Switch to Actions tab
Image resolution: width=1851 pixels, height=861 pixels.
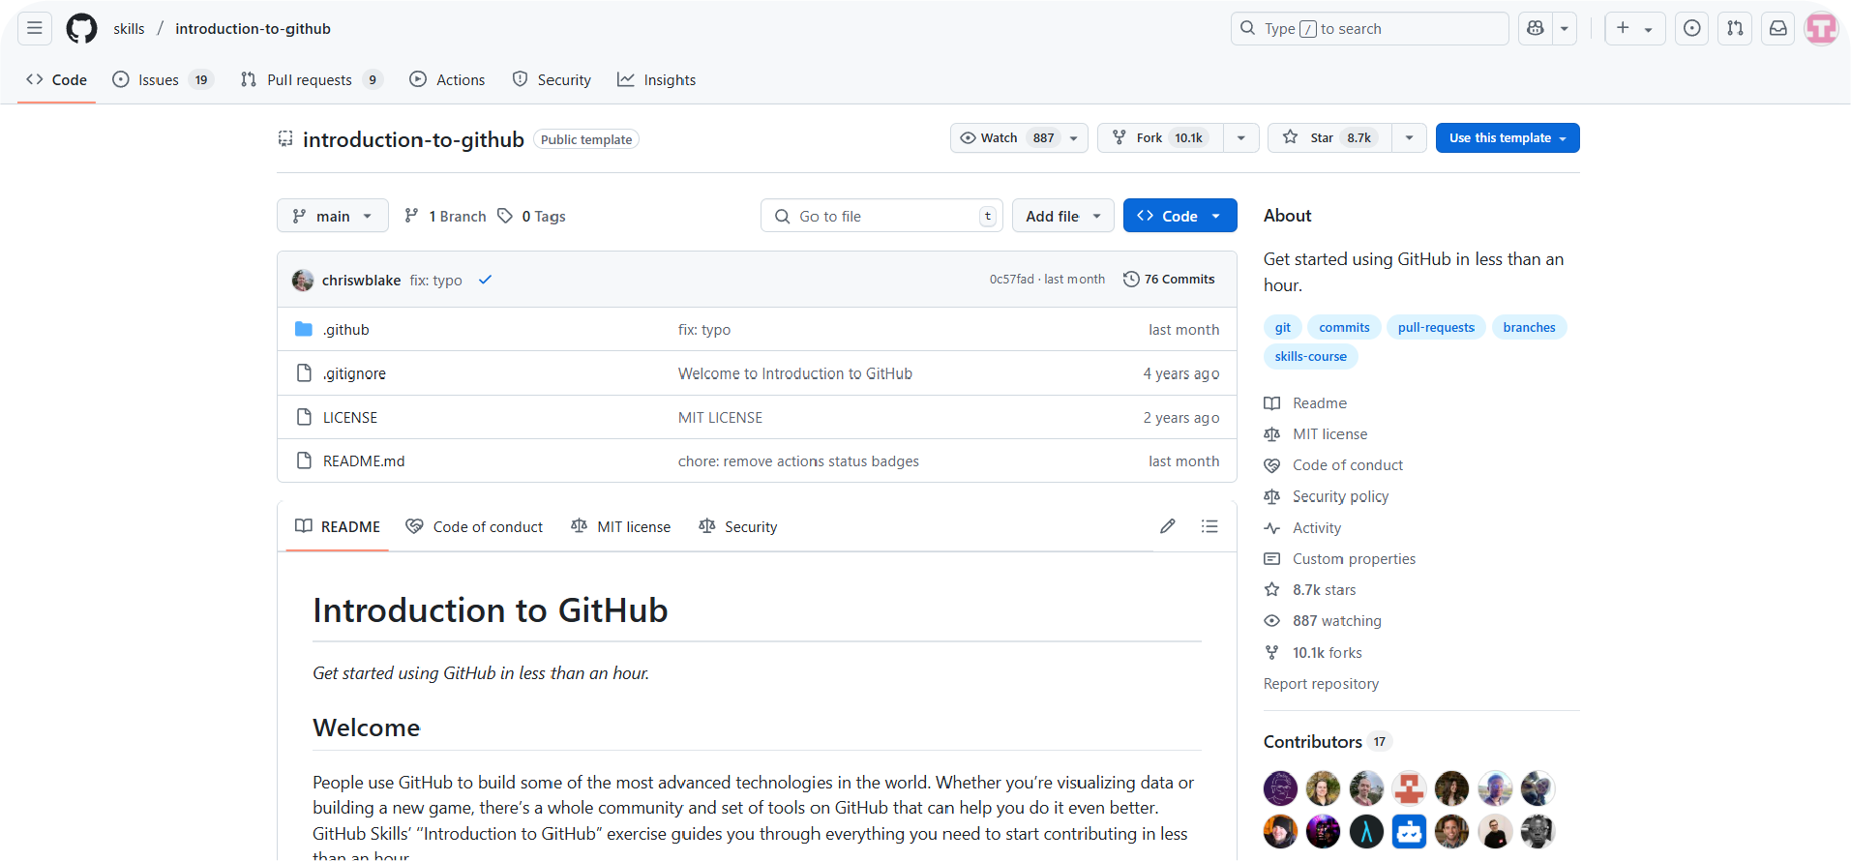point(447,79)
